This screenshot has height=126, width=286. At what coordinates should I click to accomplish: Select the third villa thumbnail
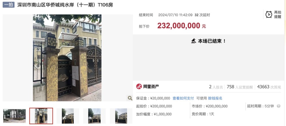(68, 116)
